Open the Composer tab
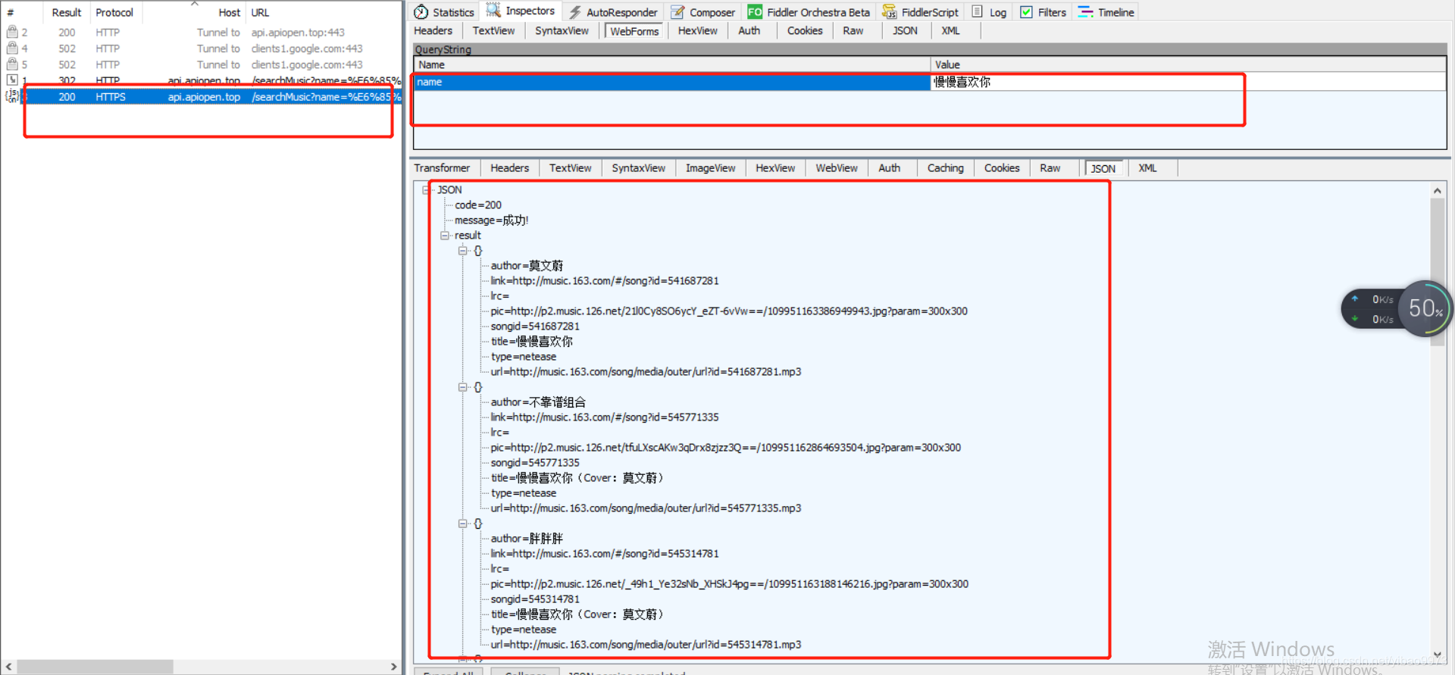The width and height of the screenshot is (1455, 675). pos(702,12)
